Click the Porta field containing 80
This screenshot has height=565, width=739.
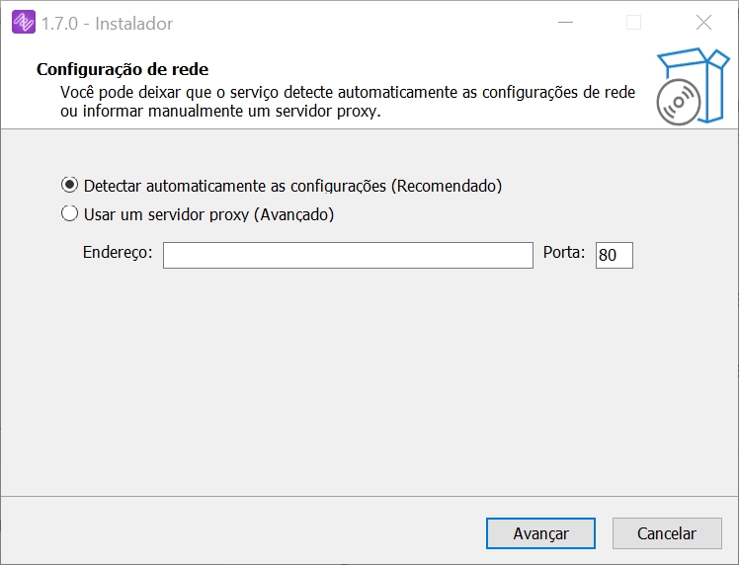click(x=614, y=255)
